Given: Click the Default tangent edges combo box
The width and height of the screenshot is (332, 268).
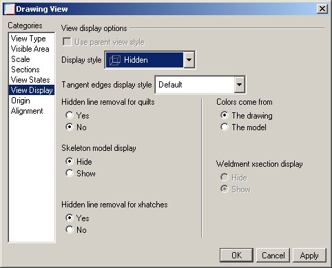Looking at the screenshot, I should point(200,85).
